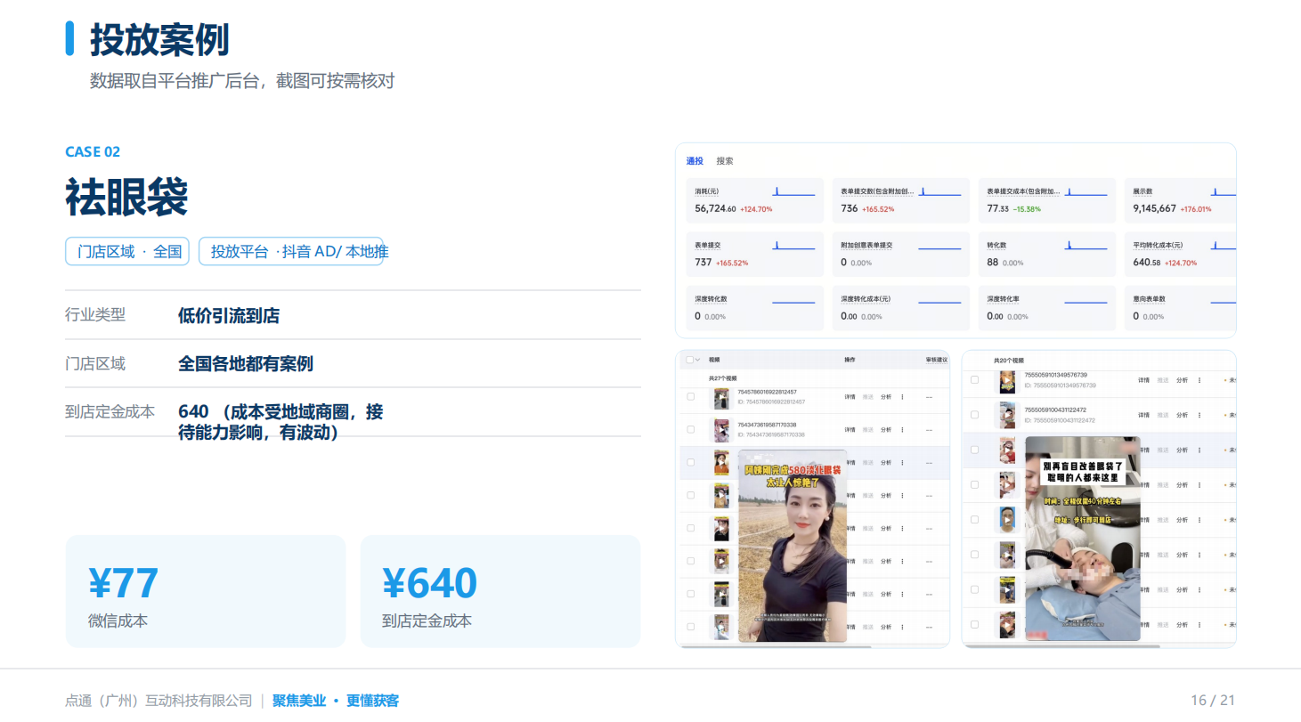Open 详情 for video 7543473619587170338
1301x722 pixels.
[850, 430]
